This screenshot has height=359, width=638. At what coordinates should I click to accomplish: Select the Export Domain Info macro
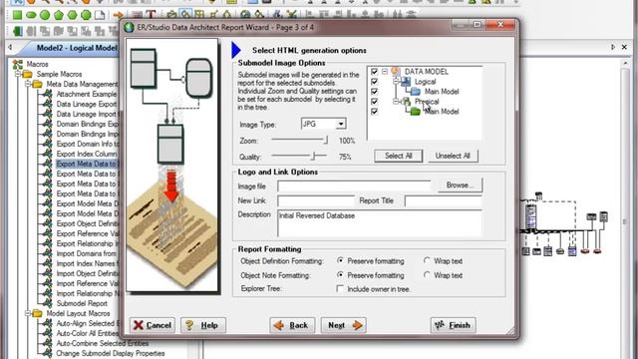click(x=88, y=144)
